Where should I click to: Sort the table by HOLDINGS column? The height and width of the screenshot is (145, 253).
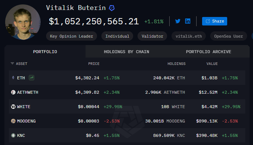[177, 64]
